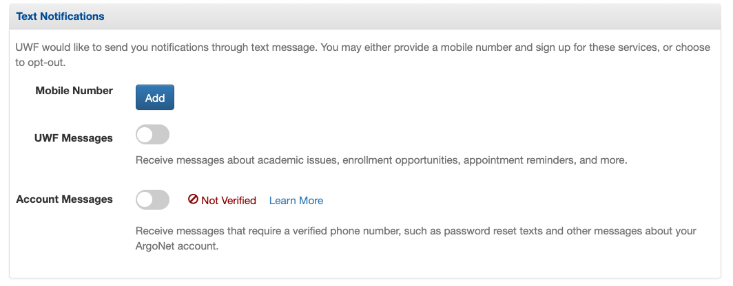Screen dimensions: 733x286
Task: Click the UWF Messages description about academic issues
Action: (381, 160)
